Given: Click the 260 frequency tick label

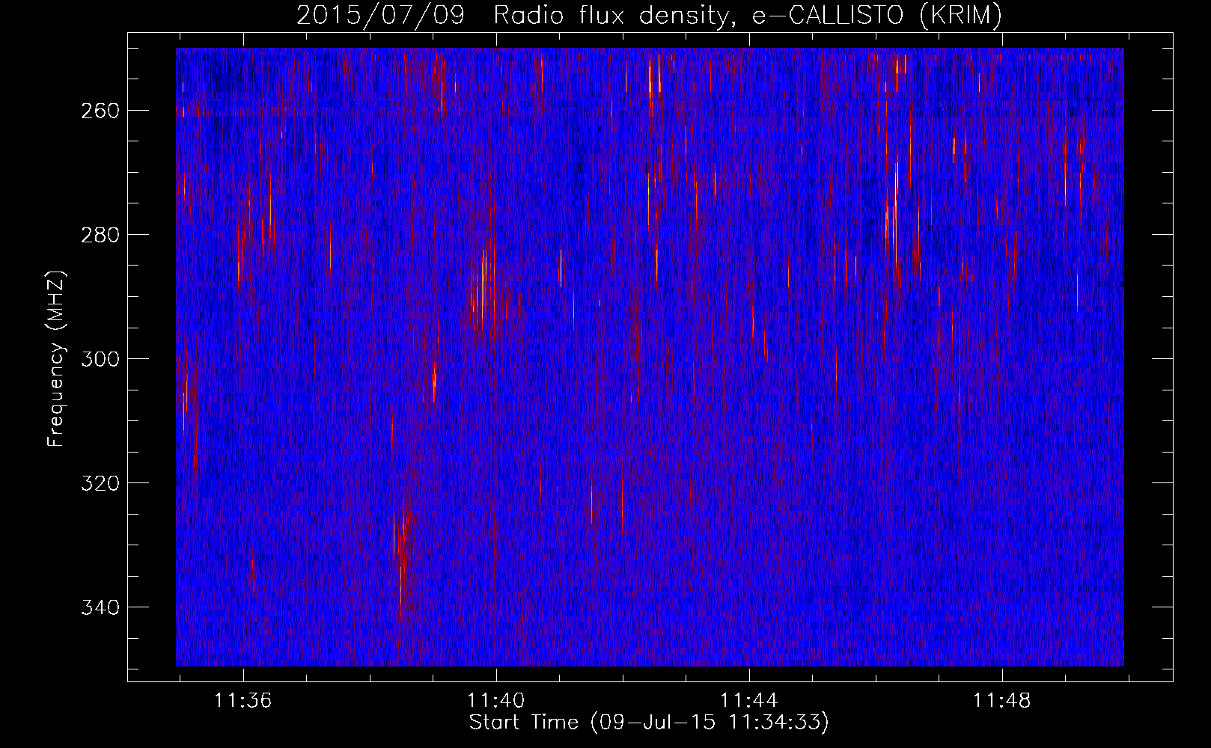Looking at the screenshot, I should pyautogui.click(x=100, y=111).
